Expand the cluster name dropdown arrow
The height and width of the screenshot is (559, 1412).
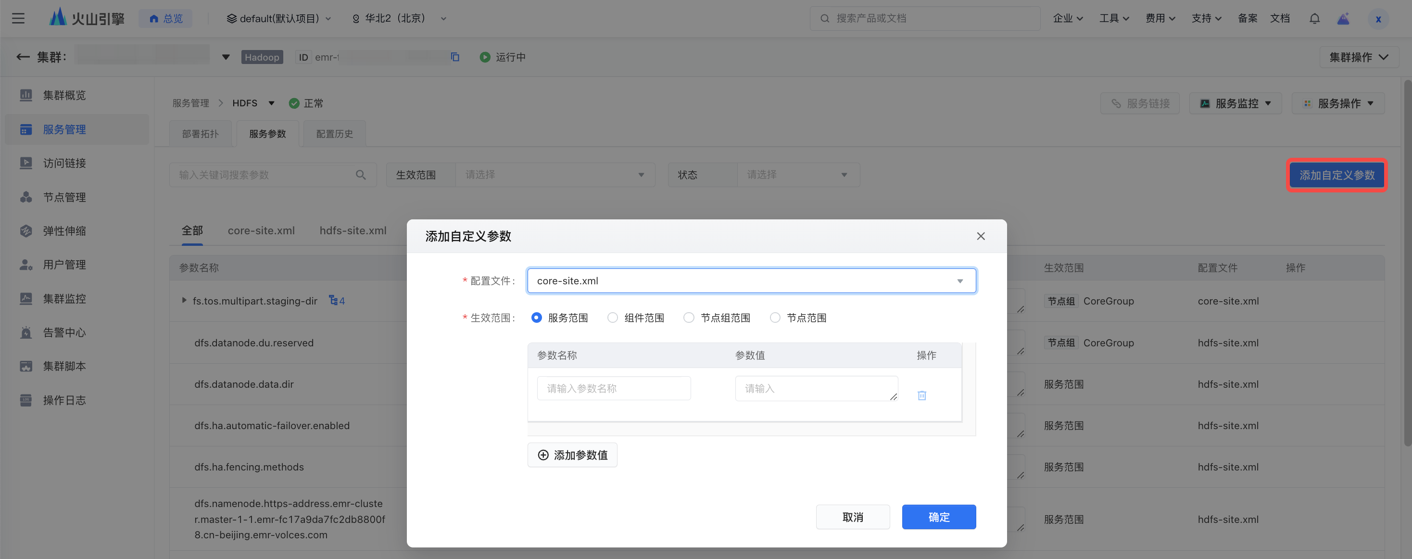tap(226, 57)
